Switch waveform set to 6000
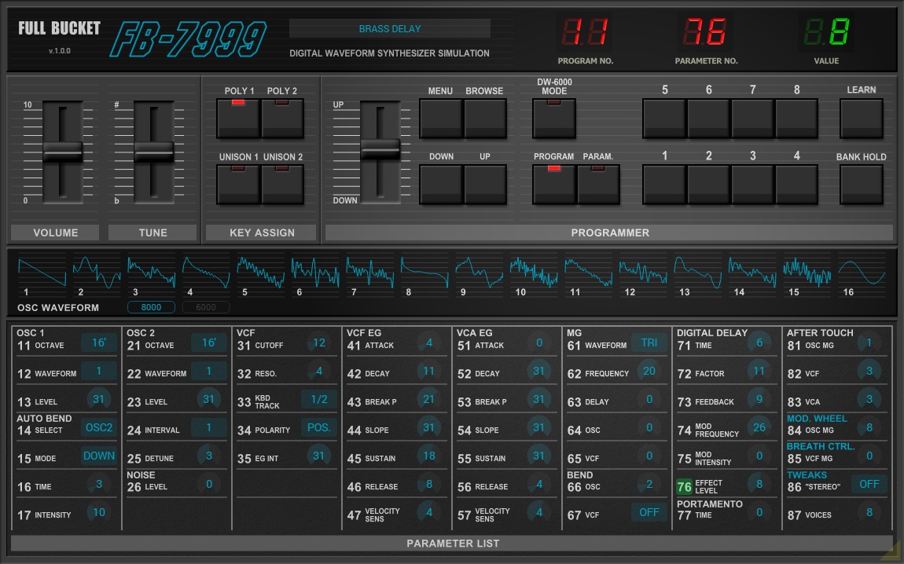The height and width of the screenshot is (564, 904). point(205,308)
